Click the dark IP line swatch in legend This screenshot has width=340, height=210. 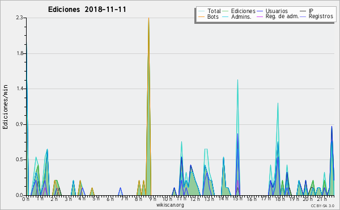pos(303,11)
